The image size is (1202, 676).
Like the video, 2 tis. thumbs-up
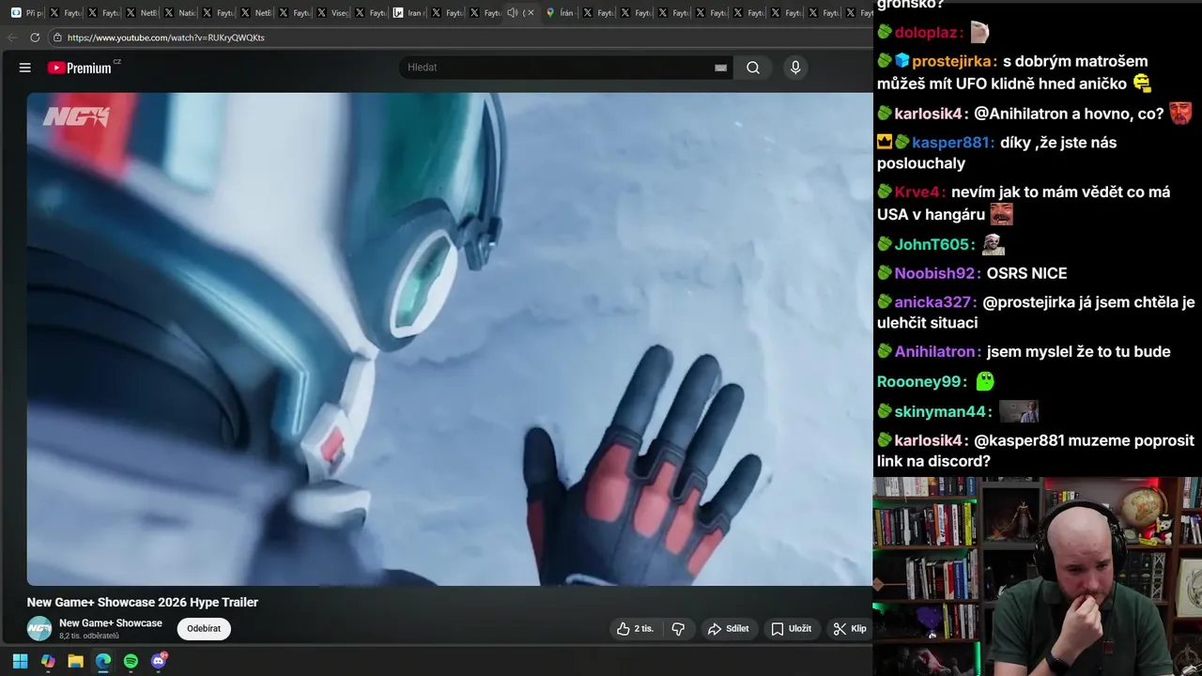point(635,629)
